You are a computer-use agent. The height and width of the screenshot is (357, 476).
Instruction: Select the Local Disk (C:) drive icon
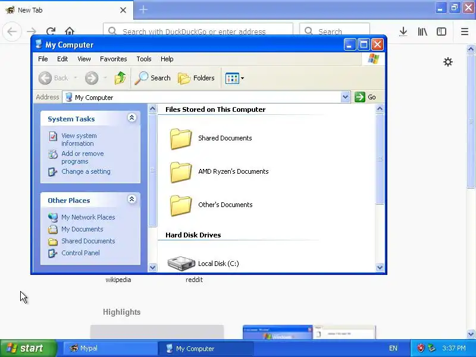pyautogui.click(x=181, y=263)
